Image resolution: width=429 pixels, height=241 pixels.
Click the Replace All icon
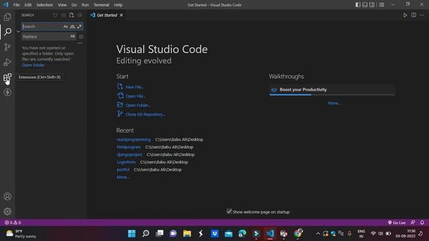tap(81, 36)
